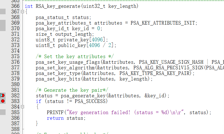Click line number 366
This screenshot has height=134, width=224.
tap(15, 6)
